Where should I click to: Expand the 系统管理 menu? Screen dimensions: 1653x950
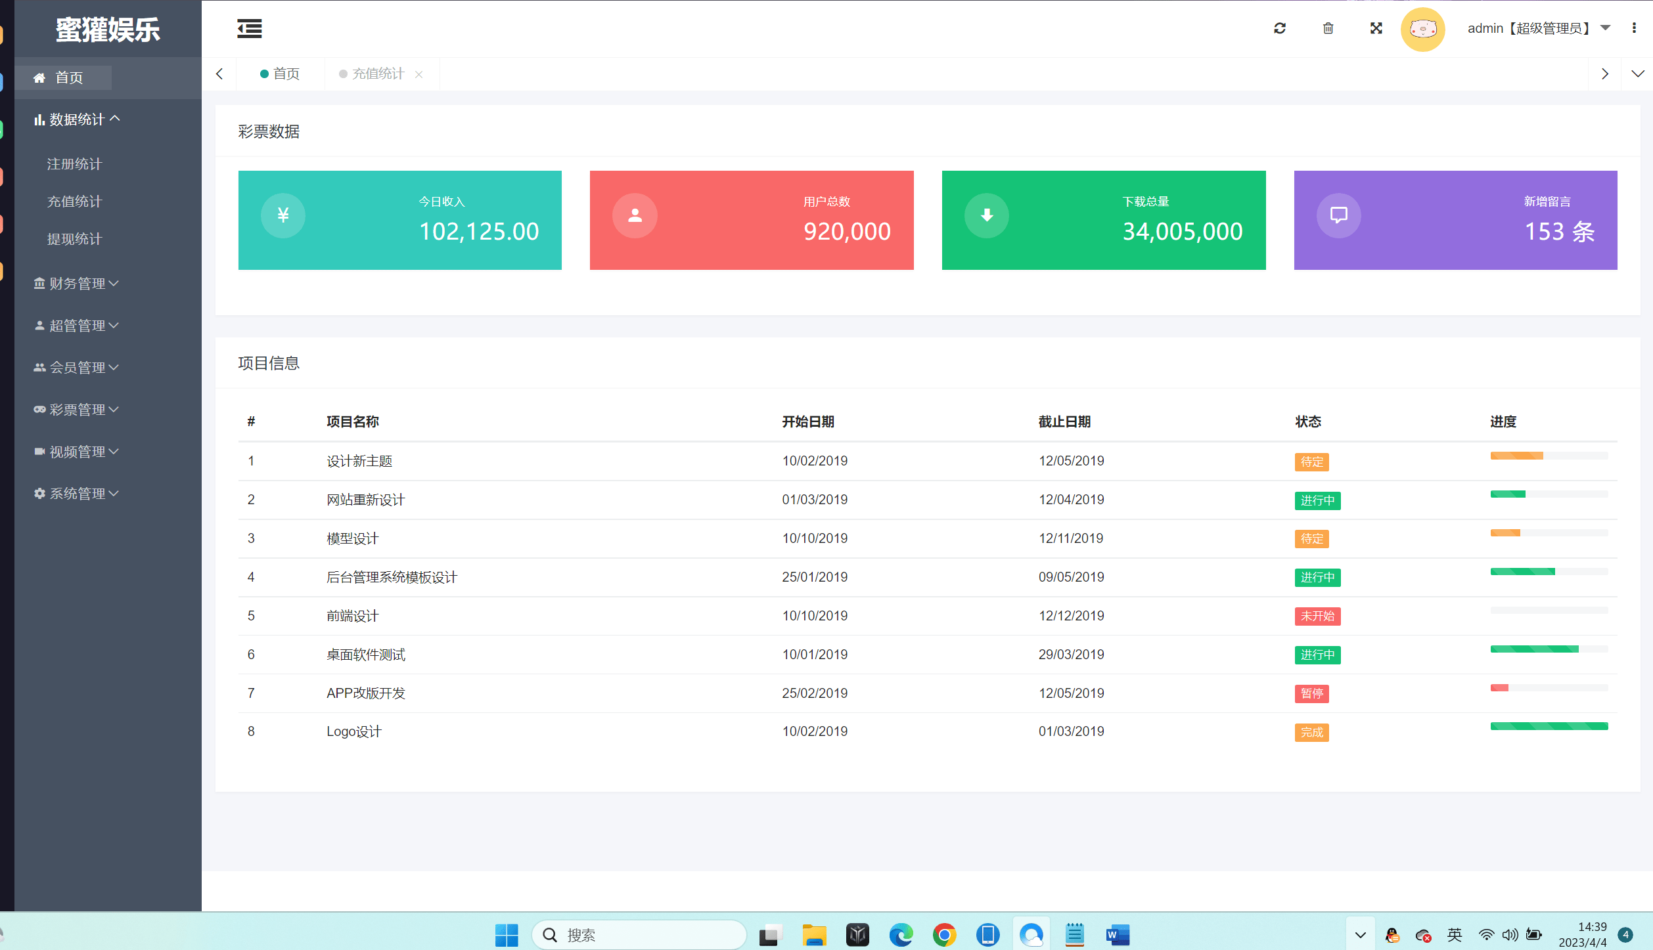click(x=77, y=494)
